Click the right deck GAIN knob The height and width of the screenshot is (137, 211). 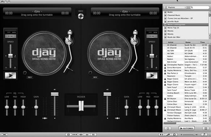tap(126, 107)
